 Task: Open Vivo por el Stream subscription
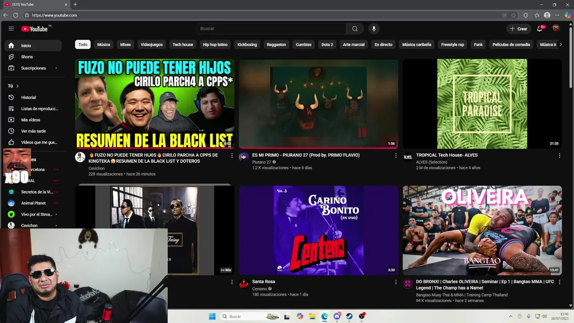[x=33, y=214]
